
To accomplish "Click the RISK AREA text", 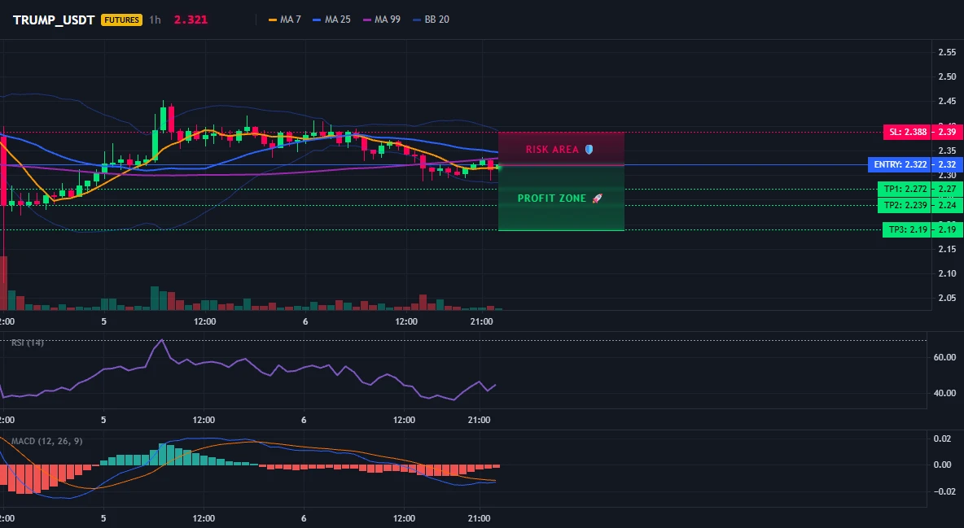I will coord(552,150).
